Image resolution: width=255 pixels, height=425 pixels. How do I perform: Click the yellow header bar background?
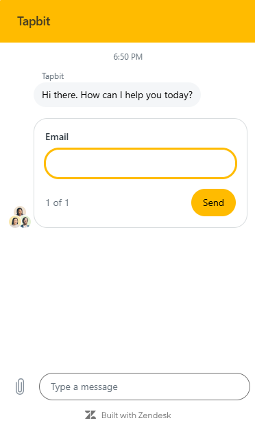tap(151, 21)
